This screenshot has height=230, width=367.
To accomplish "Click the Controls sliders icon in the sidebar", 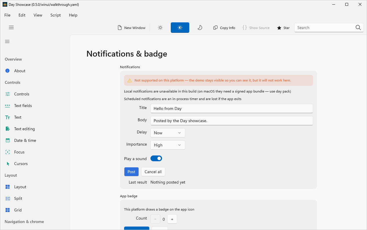I will 8,94.
